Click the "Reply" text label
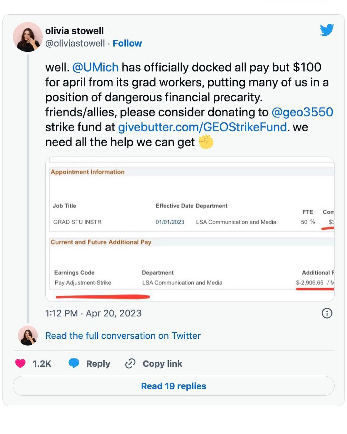Viewport: 347px width, 434px height. (98, 364)
